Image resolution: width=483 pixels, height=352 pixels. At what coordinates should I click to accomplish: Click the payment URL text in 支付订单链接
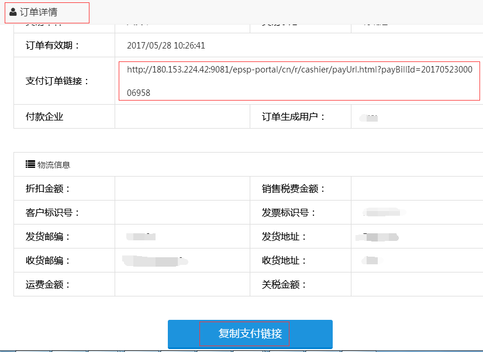pos(298,80)
